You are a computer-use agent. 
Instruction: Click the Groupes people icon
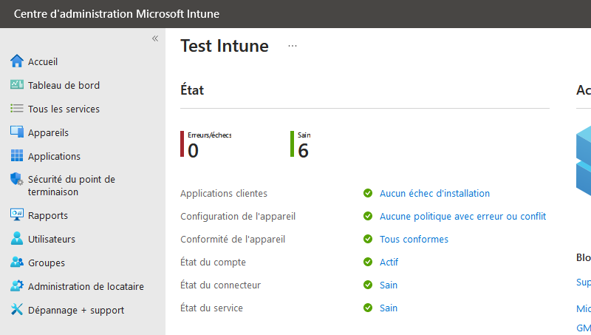pyautogui.click(x=17, y=263)
